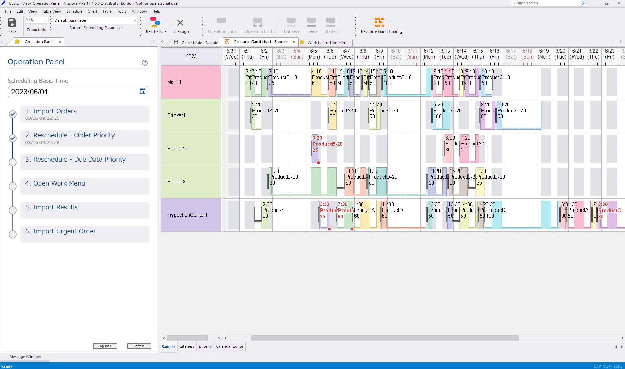Click the Unfreeze icon

point(291,22)
